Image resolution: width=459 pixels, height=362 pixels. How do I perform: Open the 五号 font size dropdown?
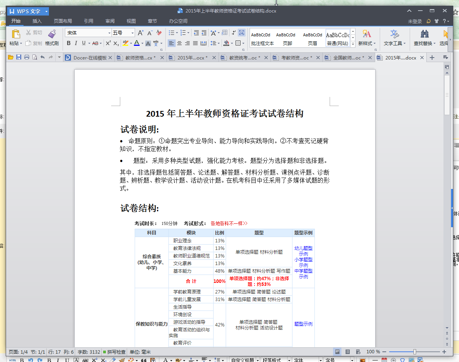tap(132, 33)
